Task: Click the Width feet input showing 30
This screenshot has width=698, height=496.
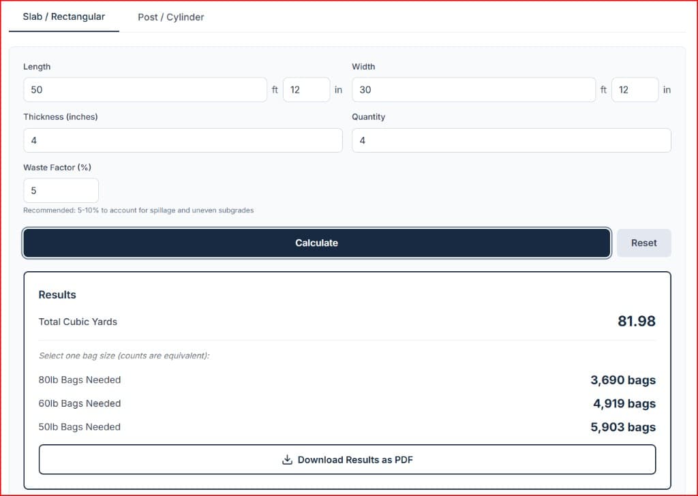Action: click(x=474, y=90)
